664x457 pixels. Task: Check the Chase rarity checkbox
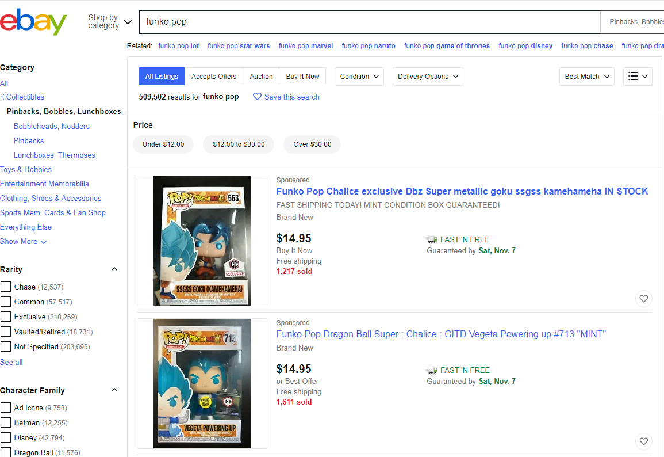click(6, 287)
